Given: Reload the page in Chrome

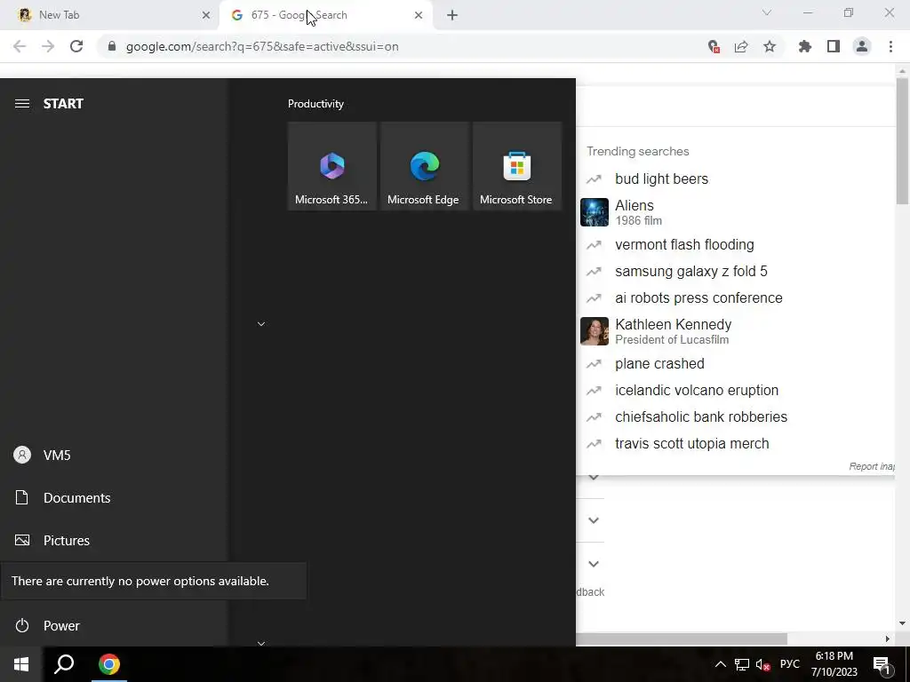Looking at the screenshot, I should point(76,46).
